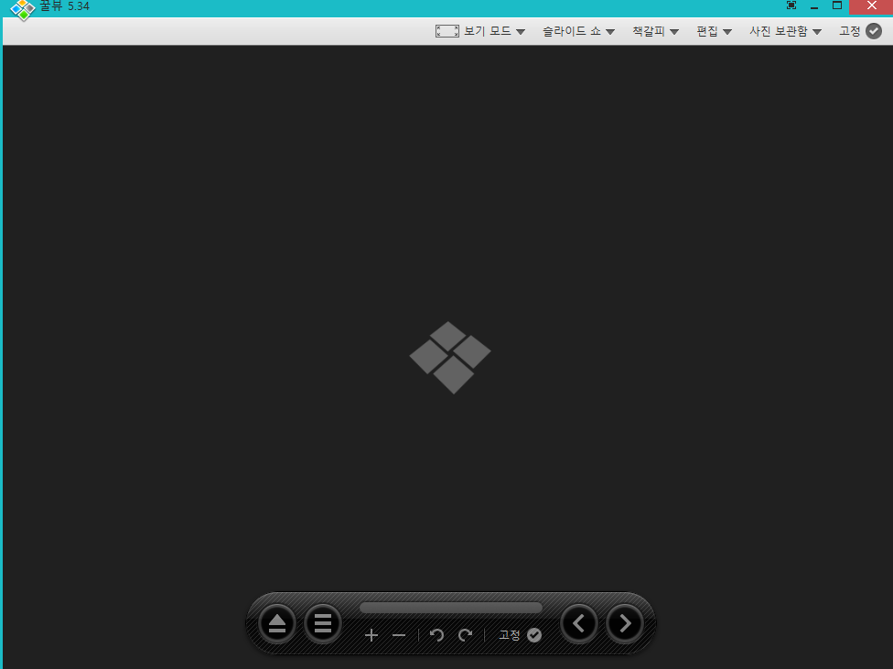Viewport: 893px width, 669px height.
Task: Click the fullscreen icon in title bar
Action: coord(791,5)
